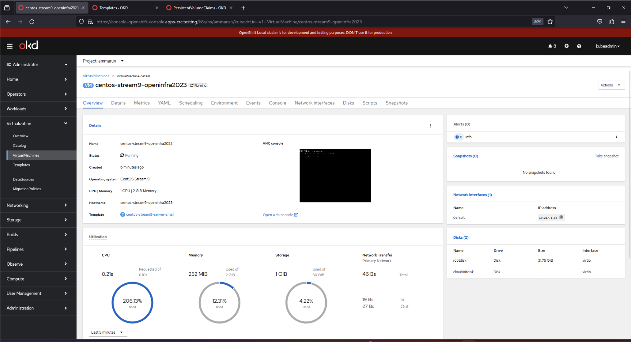
Task: Click the Take snapshot link
Action: (x=607, y=156)
